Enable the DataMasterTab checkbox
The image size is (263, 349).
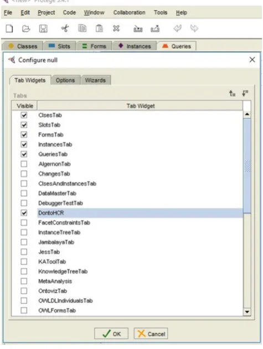[24, 193]
